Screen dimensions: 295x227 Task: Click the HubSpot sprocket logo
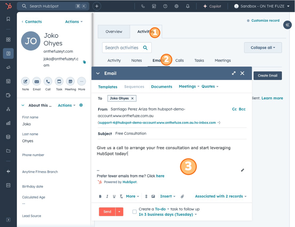[8, 6]
